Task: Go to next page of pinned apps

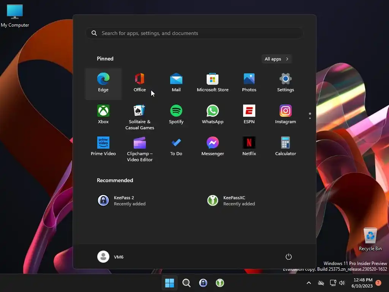Action: pyautogui.click(x=310, y=118)
